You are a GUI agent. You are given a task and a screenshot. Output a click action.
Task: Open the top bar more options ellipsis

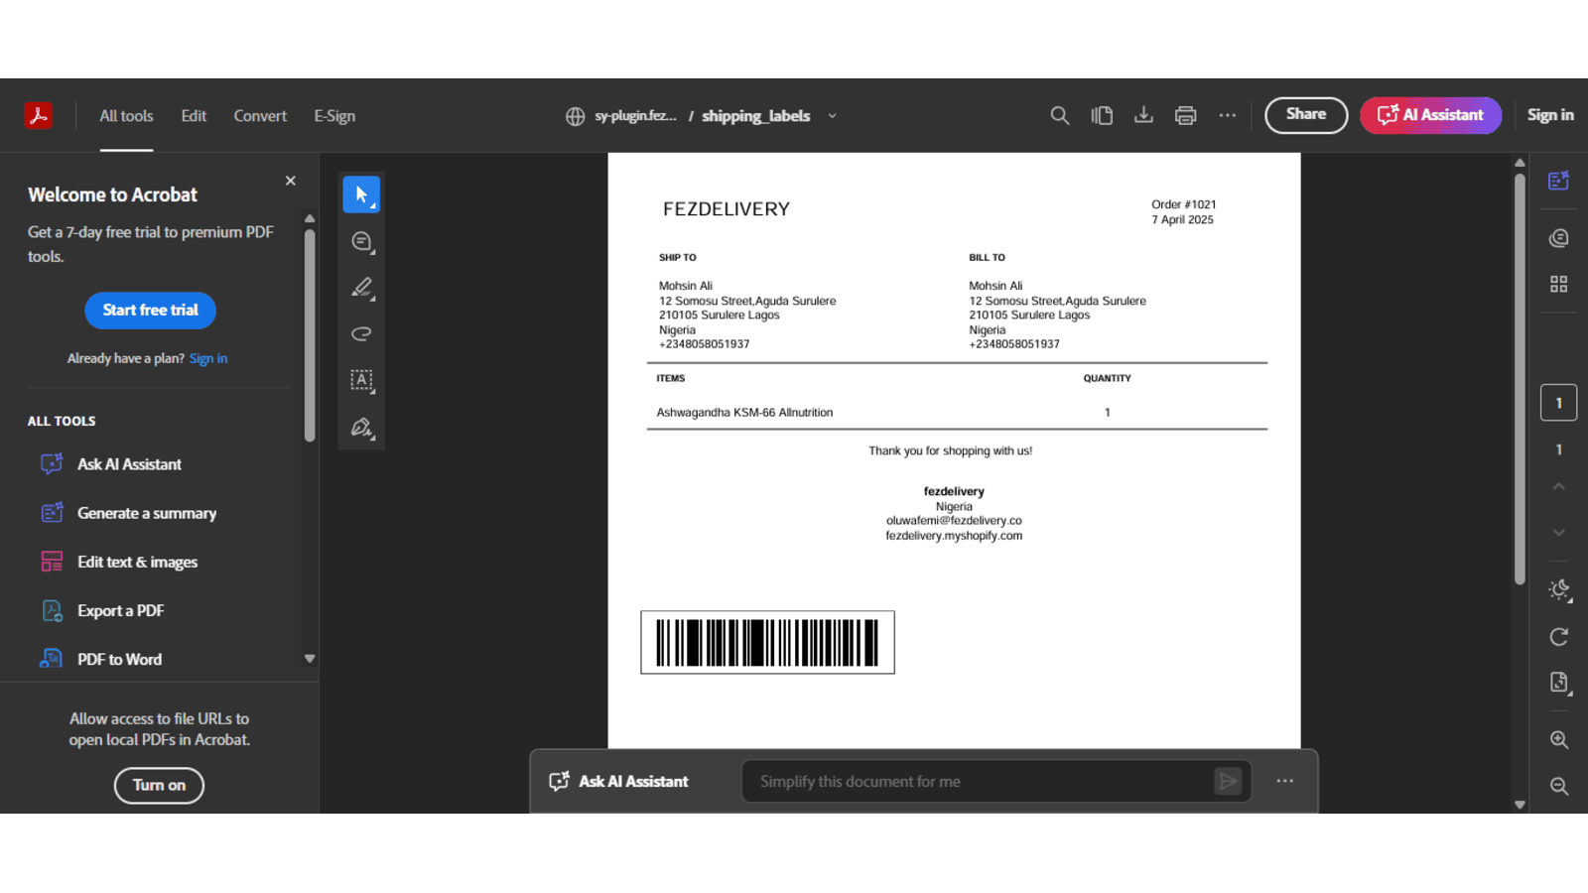1228,115
